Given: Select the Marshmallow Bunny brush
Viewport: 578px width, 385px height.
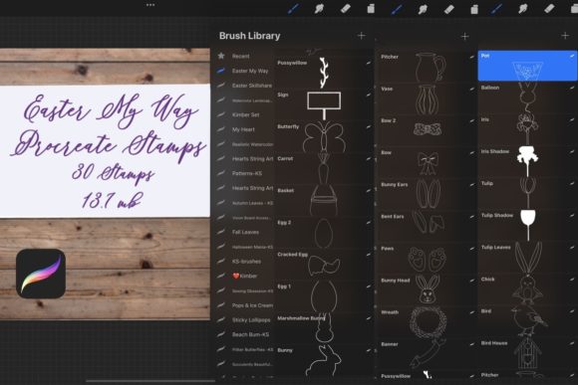Looking at the screenshot, I should coord(325,328).
